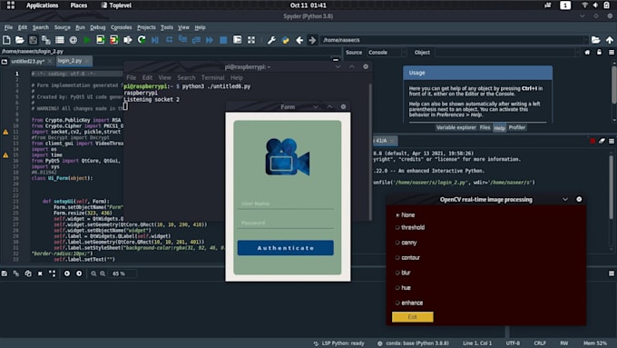Toggle the Help pane lock icon
The height and width of the screenshot is (348, 617).
point(599,52)
